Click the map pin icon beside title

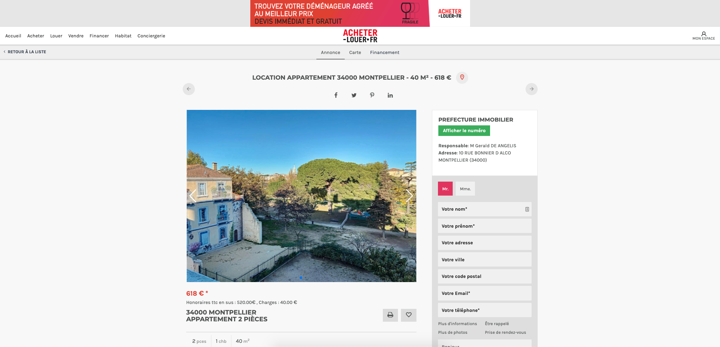point(462,77)
